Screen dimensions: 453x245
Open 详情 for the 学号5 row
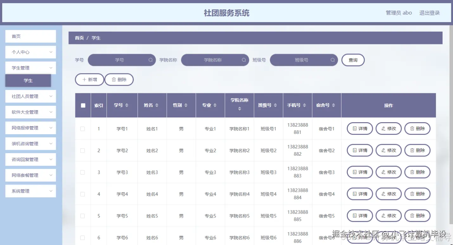coord(360,216)
